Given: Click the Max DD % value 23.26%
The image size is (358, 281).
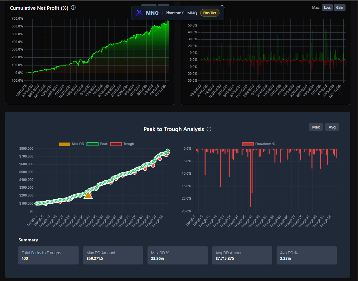Looking at the screenshot, I should (157, 259).
